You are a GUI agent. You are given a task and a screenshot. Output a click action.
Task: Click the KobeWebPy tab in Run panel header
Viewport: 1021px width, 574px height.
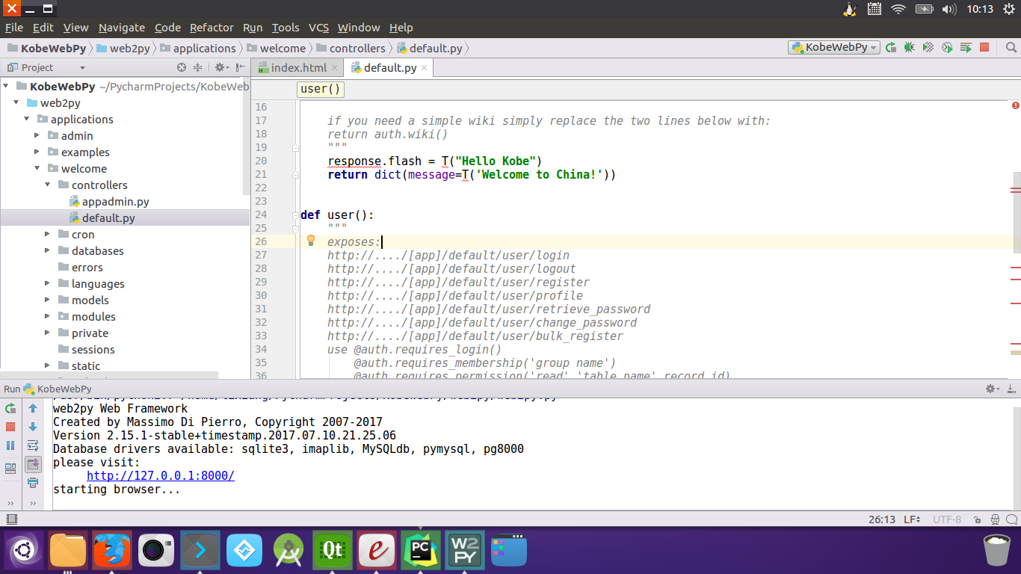[x=58, y=389]
